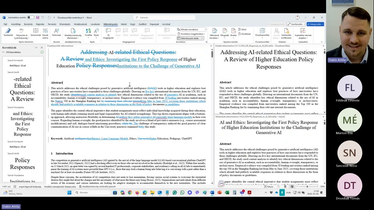Show Szavak száma word count
Image resolution: width=374 pixels, height=210 pixels.
(x=45, y=34)
